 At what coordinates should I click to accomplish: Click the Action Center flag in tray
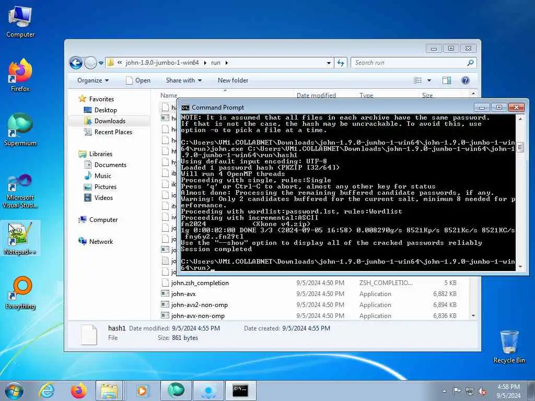coord(456,391)
